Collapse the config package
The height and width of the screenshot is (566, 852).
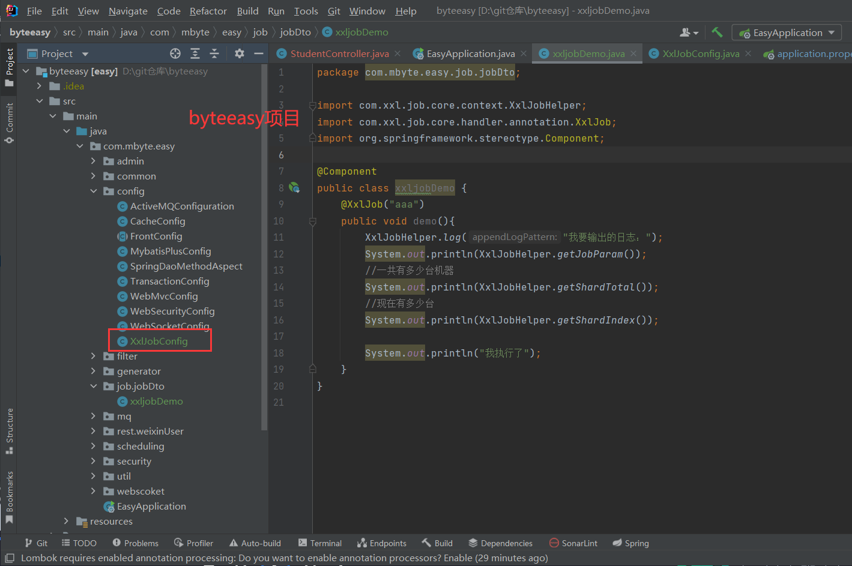pyautogui.click(x=94, y=191)
